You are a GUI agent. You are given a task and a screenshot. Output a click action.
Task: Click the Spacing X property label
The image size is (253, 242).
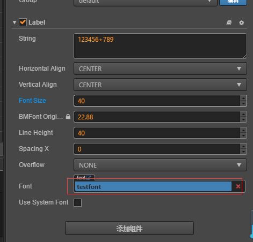34,149
